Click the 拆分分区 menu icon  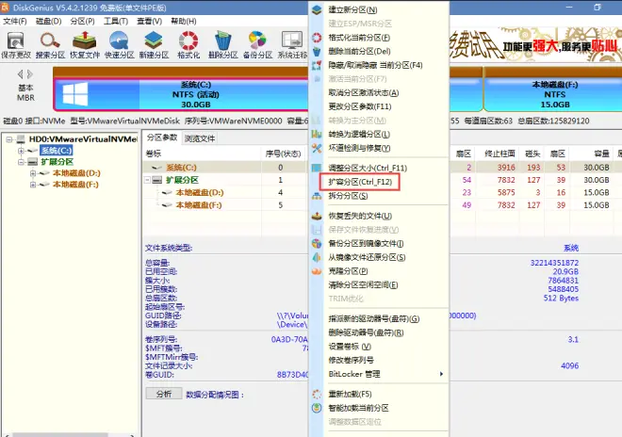[x=317, y=196]
